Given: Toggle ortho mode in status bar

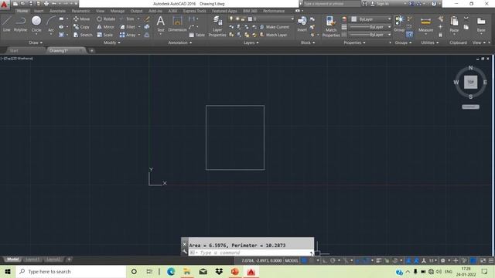Looking at the screenshot, I should 325,261.
